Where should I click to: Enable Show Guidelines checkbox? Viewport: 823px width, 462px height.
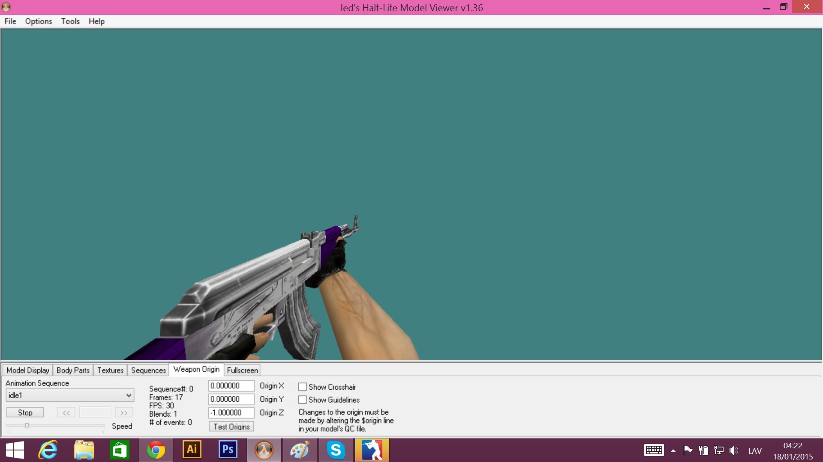tap(303, 400)
